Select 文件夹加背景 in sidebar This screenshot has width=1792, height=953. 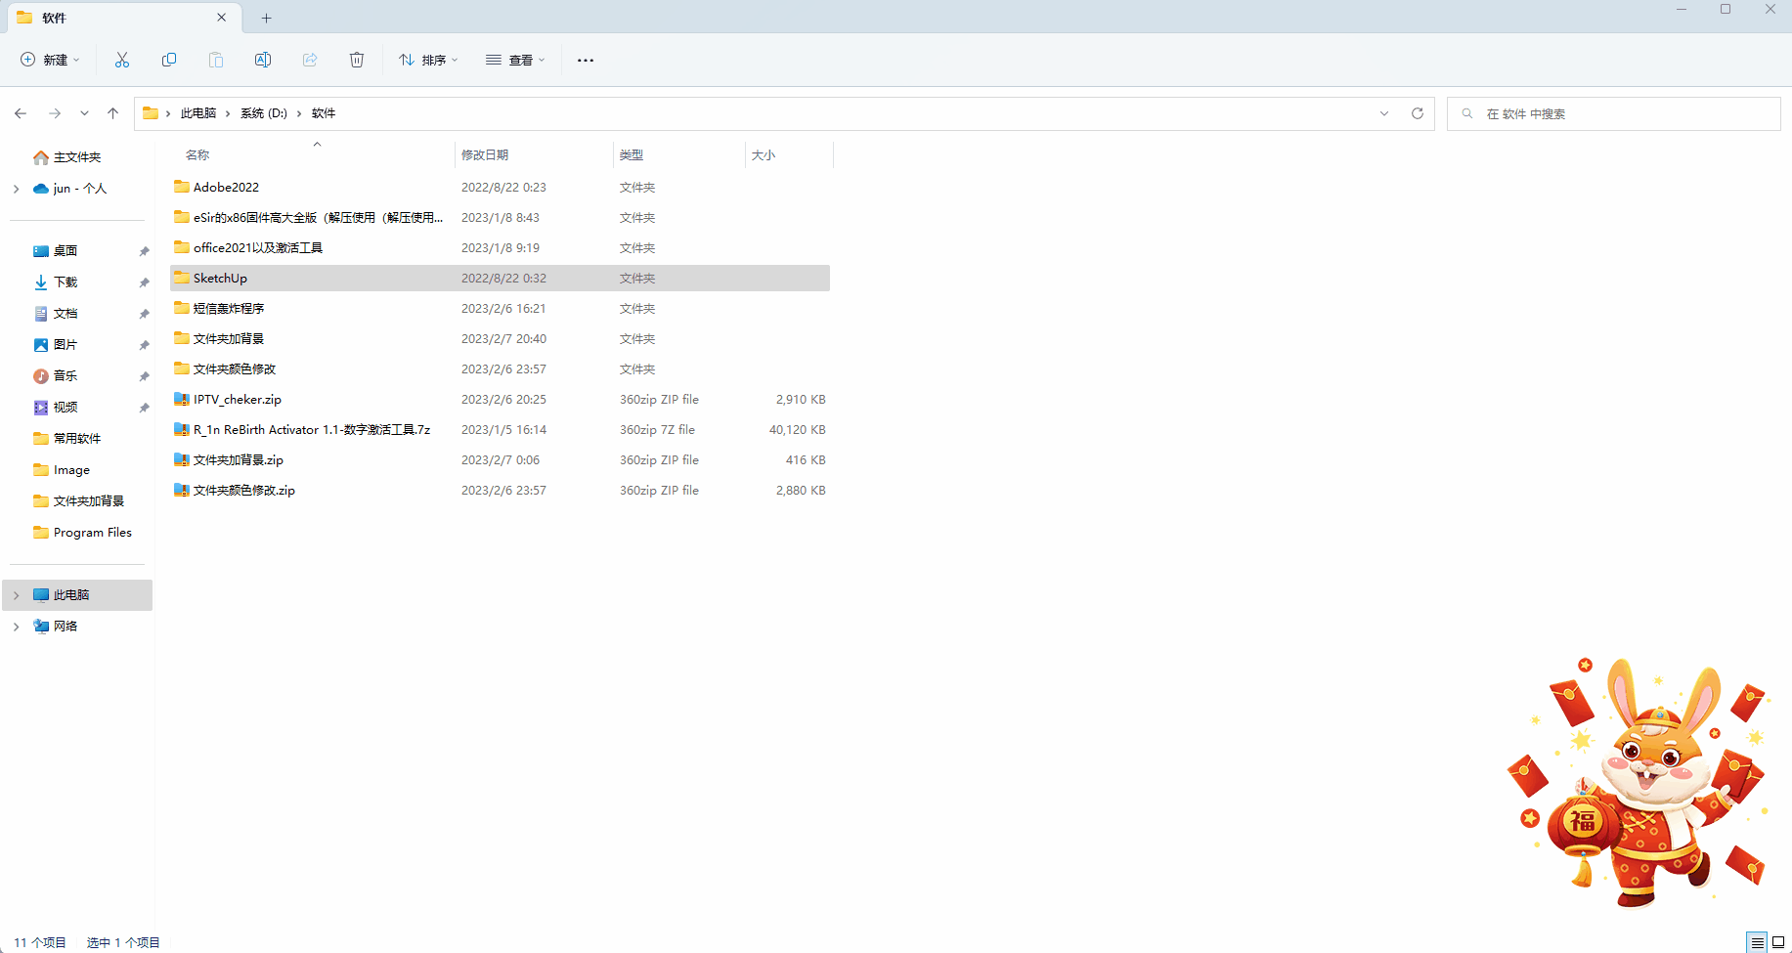(88, 501)
